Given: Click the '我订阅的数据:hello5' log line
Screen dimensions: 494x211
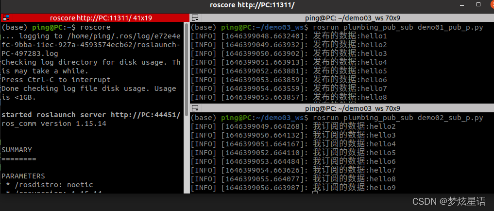Looking at the screenshot, I should click(x=293, y=153).
